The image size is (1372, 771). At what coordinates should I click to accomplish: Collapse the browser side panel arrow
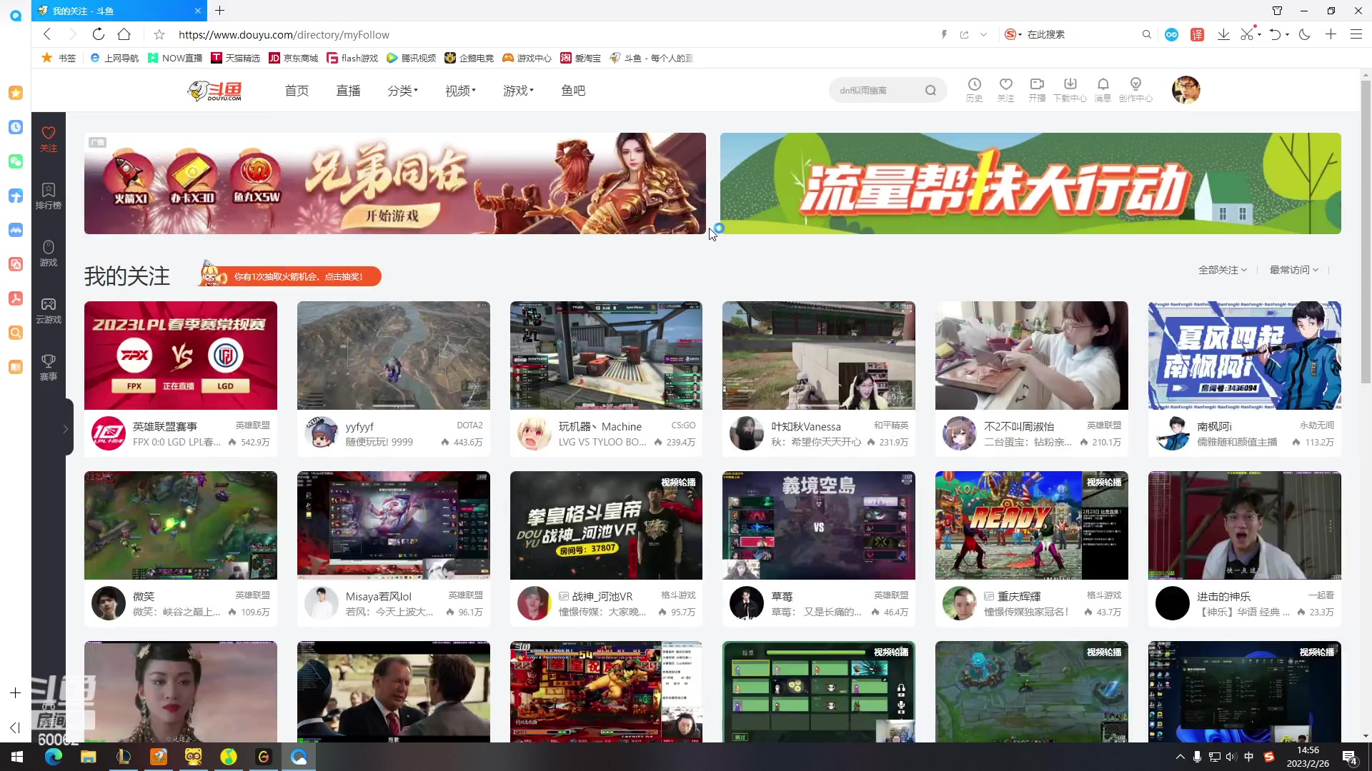pos(15,727)
